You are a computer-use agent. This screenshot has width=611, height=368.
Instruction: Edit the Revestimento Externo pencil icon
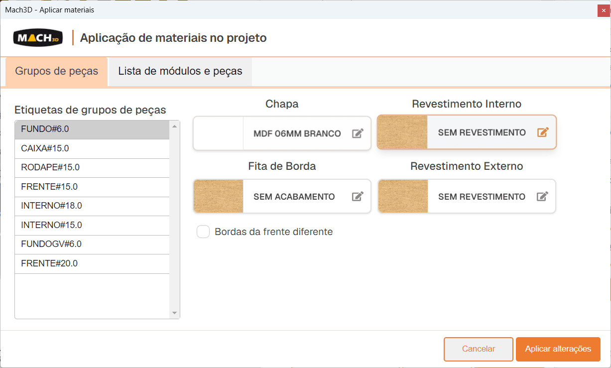pyautogui.click(x=543, y=196)
